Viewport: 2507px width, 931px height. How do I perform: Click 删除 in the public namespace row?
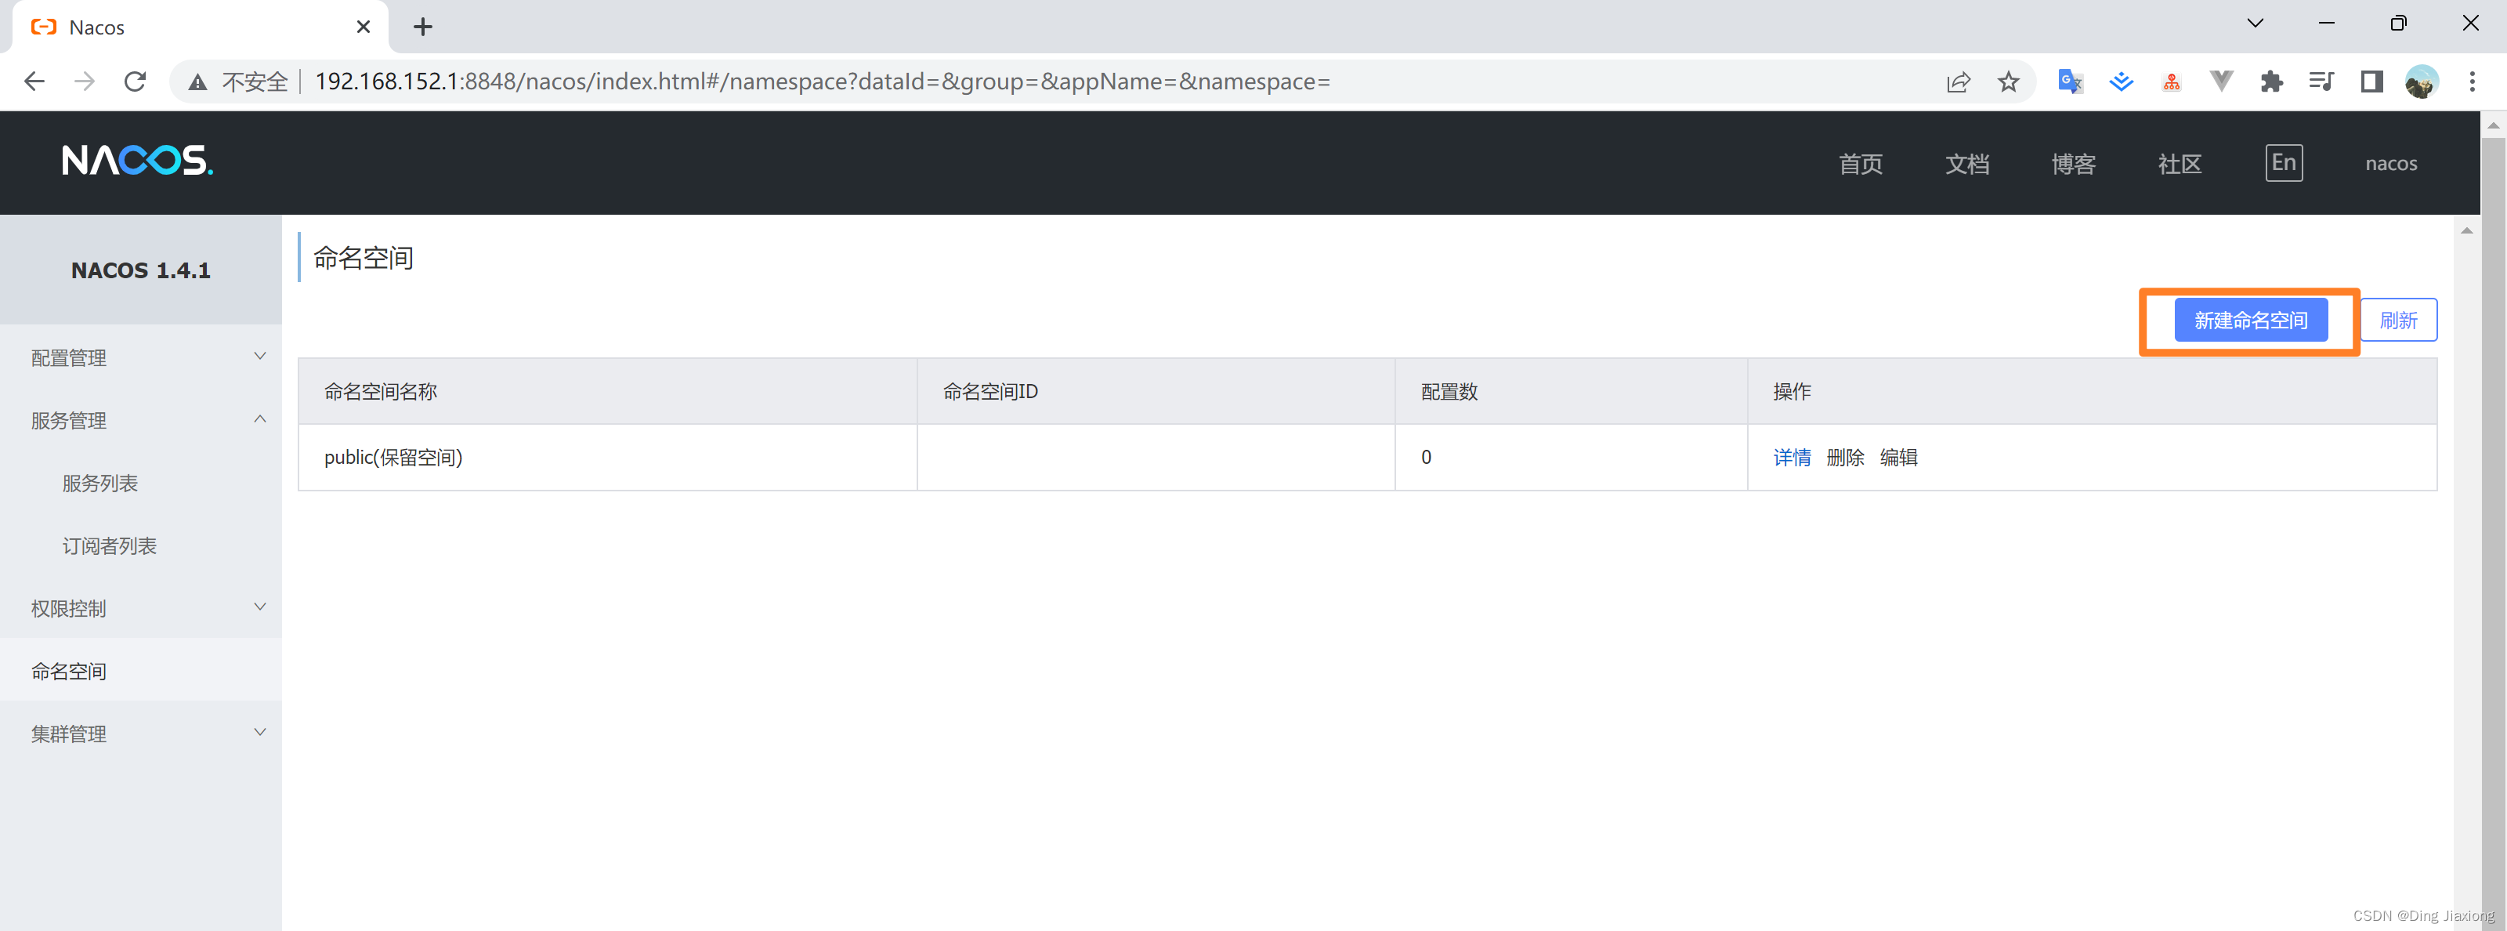1844,457
